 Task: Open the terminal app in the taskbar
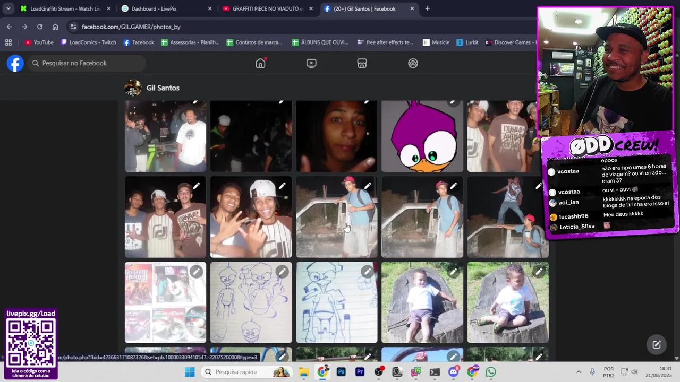[x=435, y=372]
